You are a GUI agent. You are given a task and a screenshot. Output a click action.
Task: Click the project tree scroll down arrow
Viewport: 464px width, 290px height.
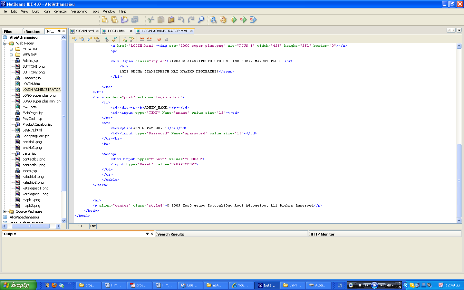coord(63,221)
